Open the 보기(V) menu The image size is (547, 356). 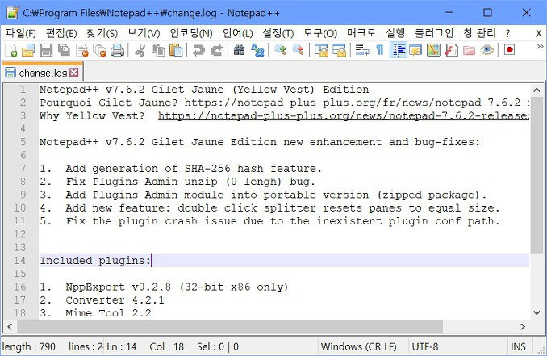click(x=144, y=33)
